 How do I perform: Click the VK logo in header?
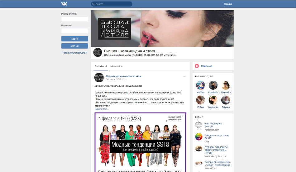(x=64, y=4)
